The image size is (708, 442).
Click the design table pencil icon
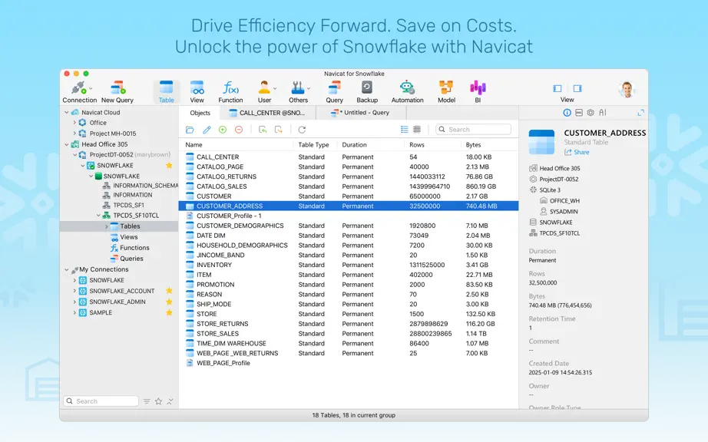pos(207,130)
